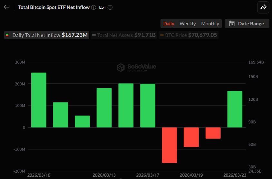
Task: Toggle Total Net Assets series
Action: coord(123,35)
